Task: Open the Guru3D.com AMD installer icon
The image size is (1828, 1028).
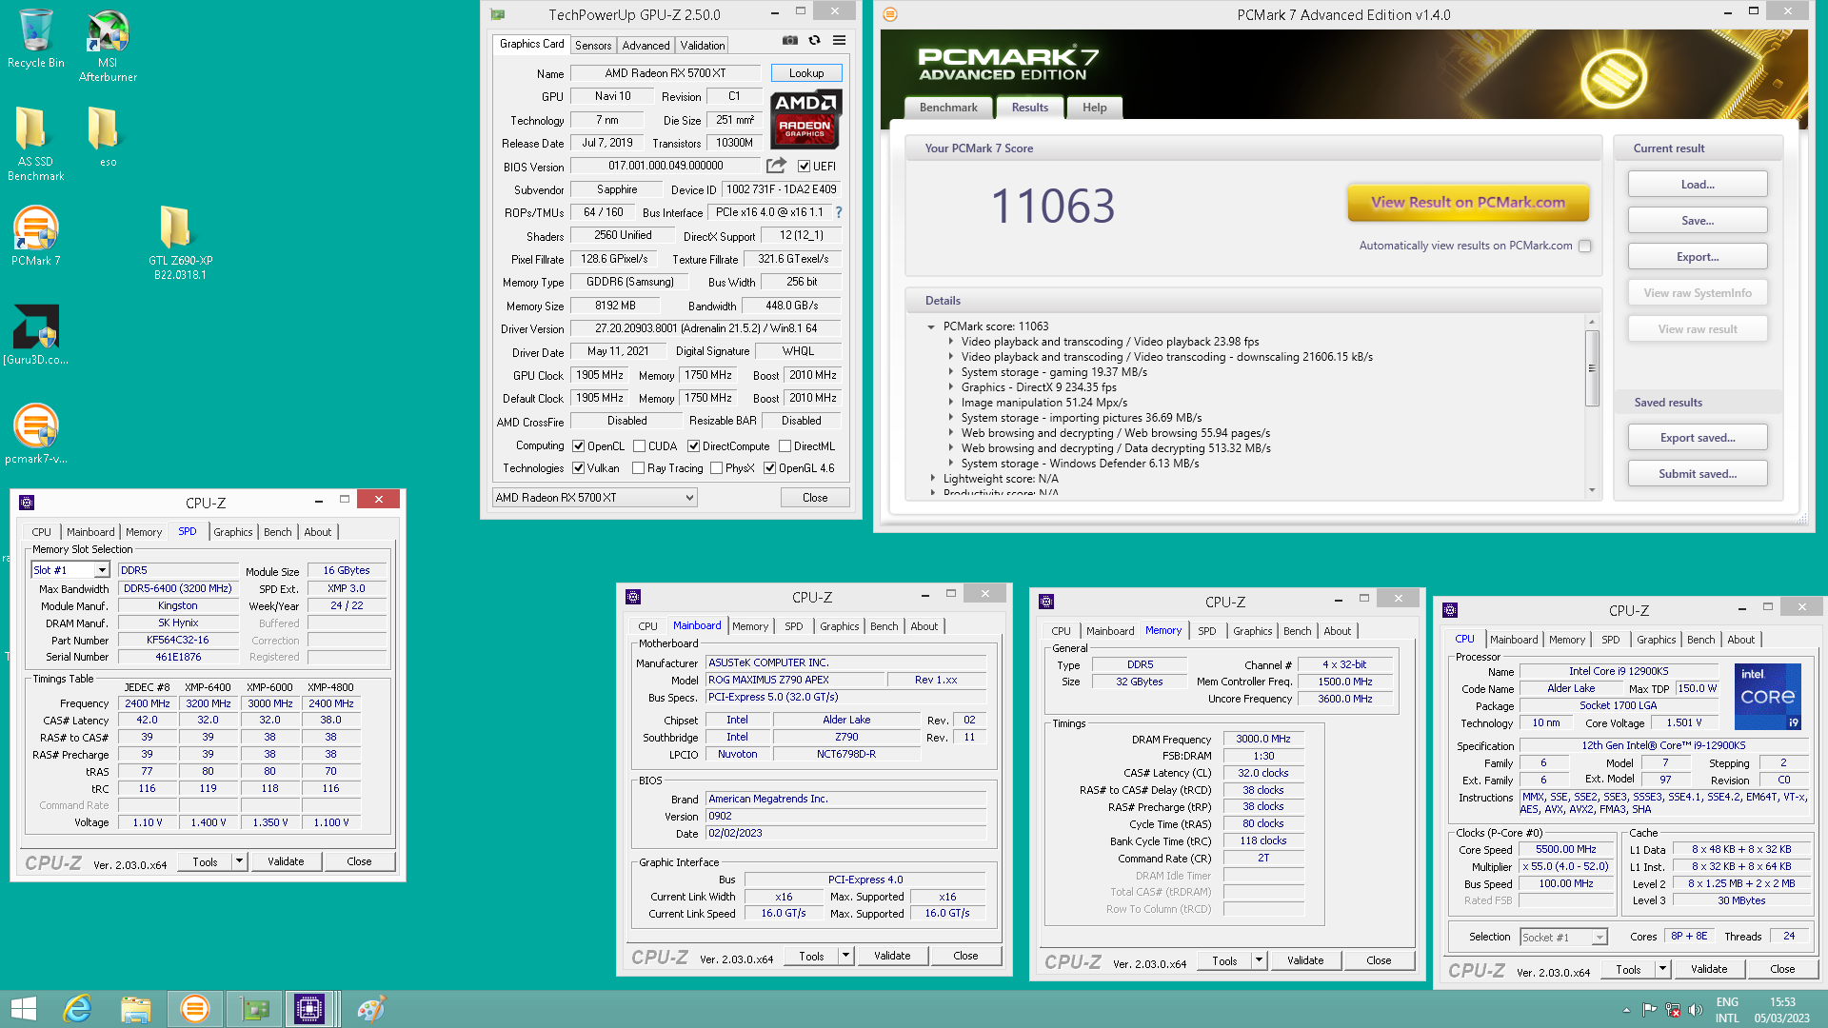Action: click(x=36, y=335)
